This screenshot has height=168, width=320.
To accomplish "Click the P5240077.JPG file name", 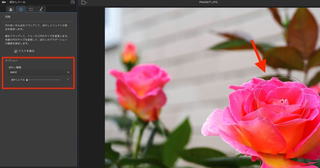I will (x=208, y=2).
